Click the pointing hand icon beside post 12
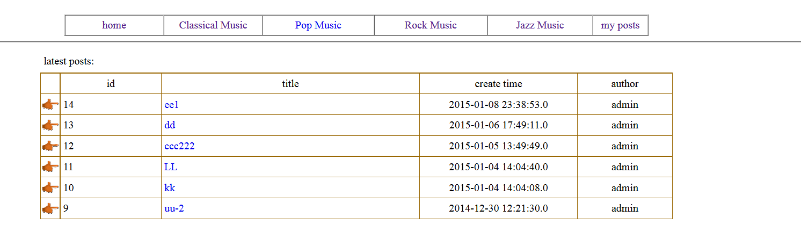 pyautogui.click(x=50, y=146)
